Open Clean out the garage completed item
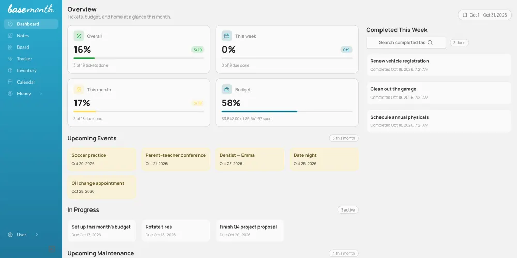Viewport: 517px width, 258px height. coord(439,93)
